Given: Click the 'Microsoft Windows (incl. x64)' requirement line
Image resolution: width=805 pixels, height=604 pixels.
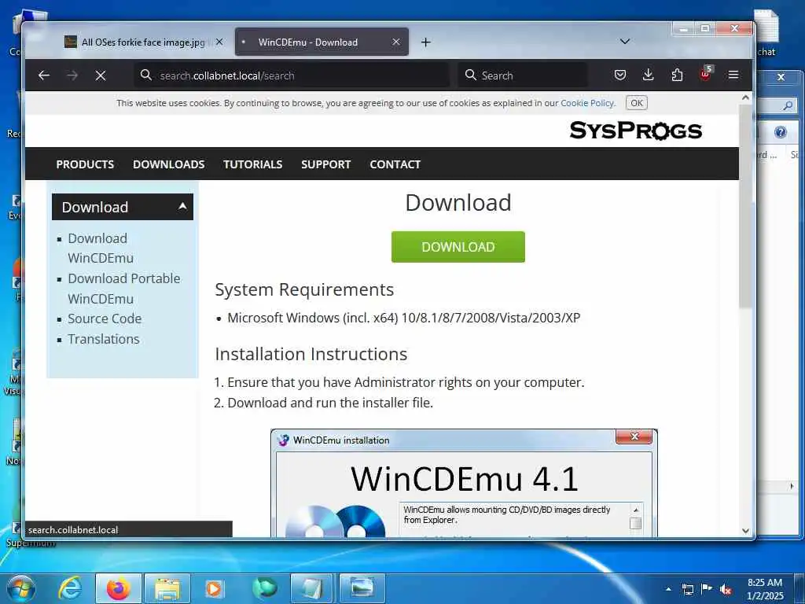Looking at the screenshot, I should 403,318.
